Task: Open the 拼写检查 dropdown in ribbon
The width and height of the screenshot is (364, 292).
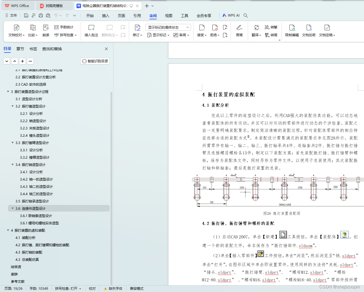Action: point(65,35)
